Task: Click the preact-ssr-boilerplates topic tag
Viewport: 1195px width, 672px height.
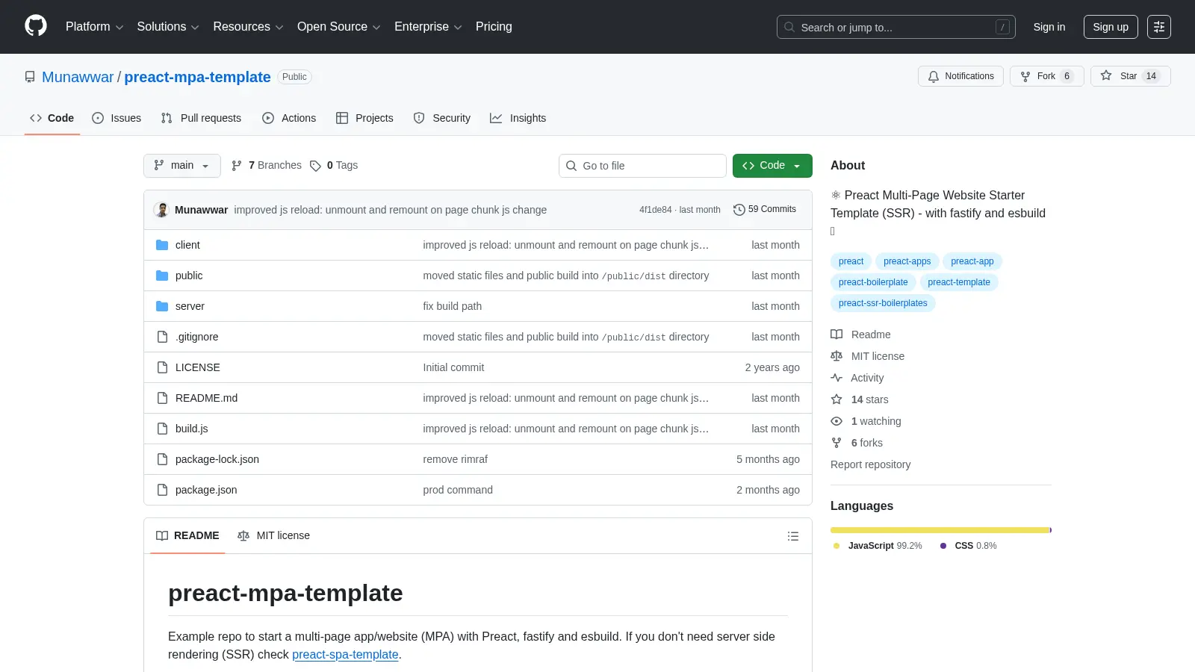Action: point(883,303)
